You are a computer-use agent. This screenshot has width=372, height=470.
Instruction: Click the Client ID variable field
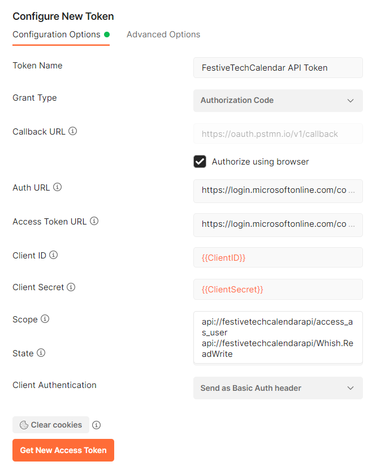coord(278,257)
